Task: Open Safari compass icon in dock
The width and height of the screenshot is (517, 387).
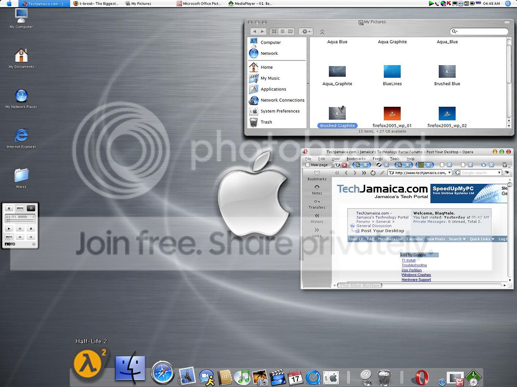Action: tap(163, 373)
